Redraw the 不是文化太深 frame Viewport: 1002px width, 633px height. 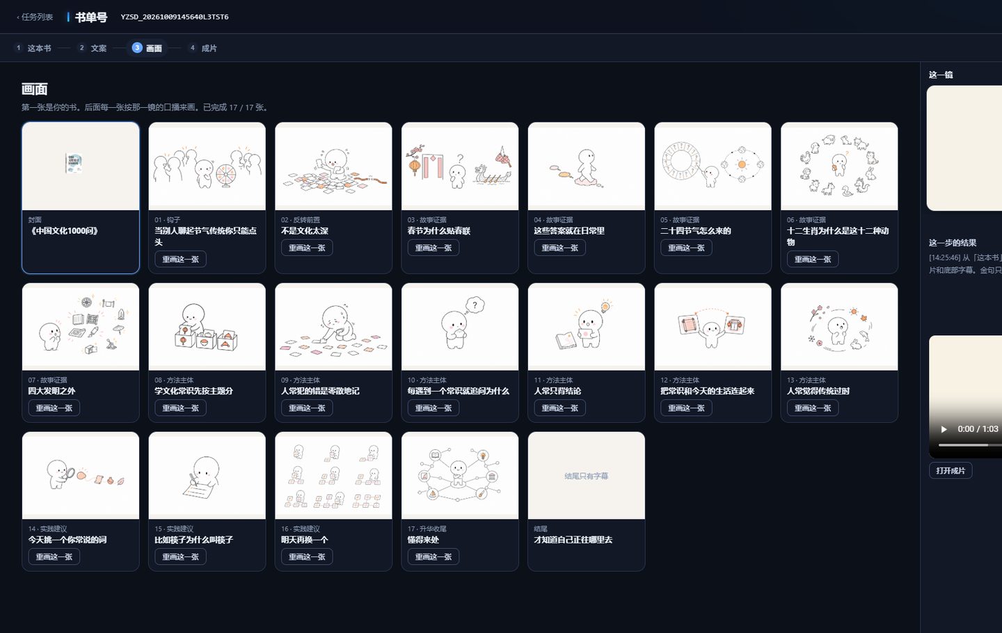click(x=307, y=248)
